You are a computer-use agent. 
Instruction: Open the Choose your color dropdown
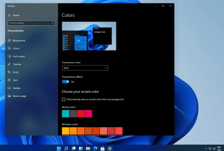click(85, 68)
